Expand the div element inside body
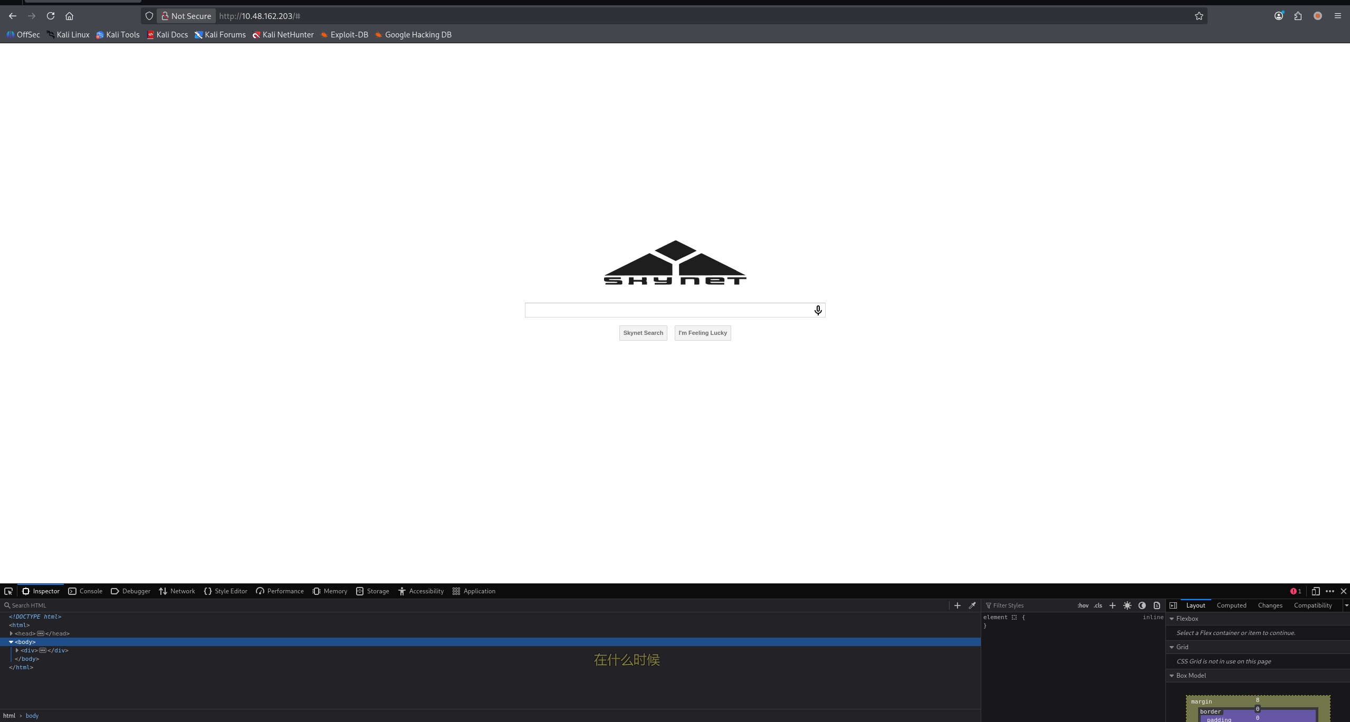This screenshot has width=1350, height=722. [17, 650]
